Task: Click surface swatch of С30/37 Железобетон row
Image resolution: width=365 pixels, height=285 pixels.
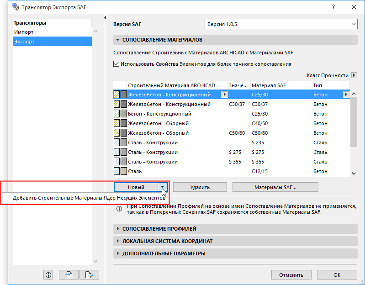Action: click(124, 104)
